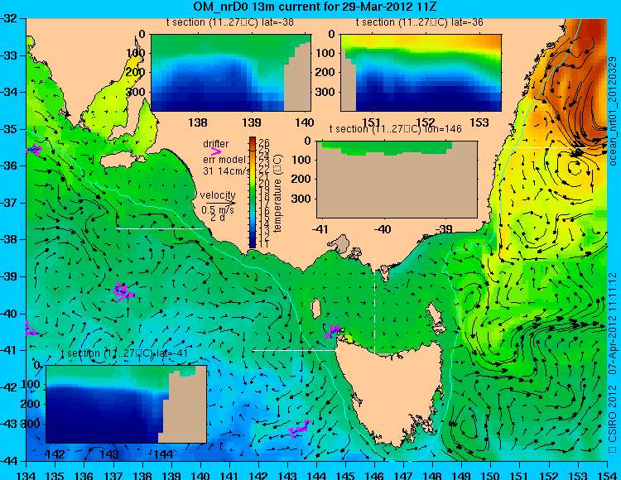621x480 pixels.
Task: Click the "152" tick label under the lat=-36 inset
Action: 426,122
